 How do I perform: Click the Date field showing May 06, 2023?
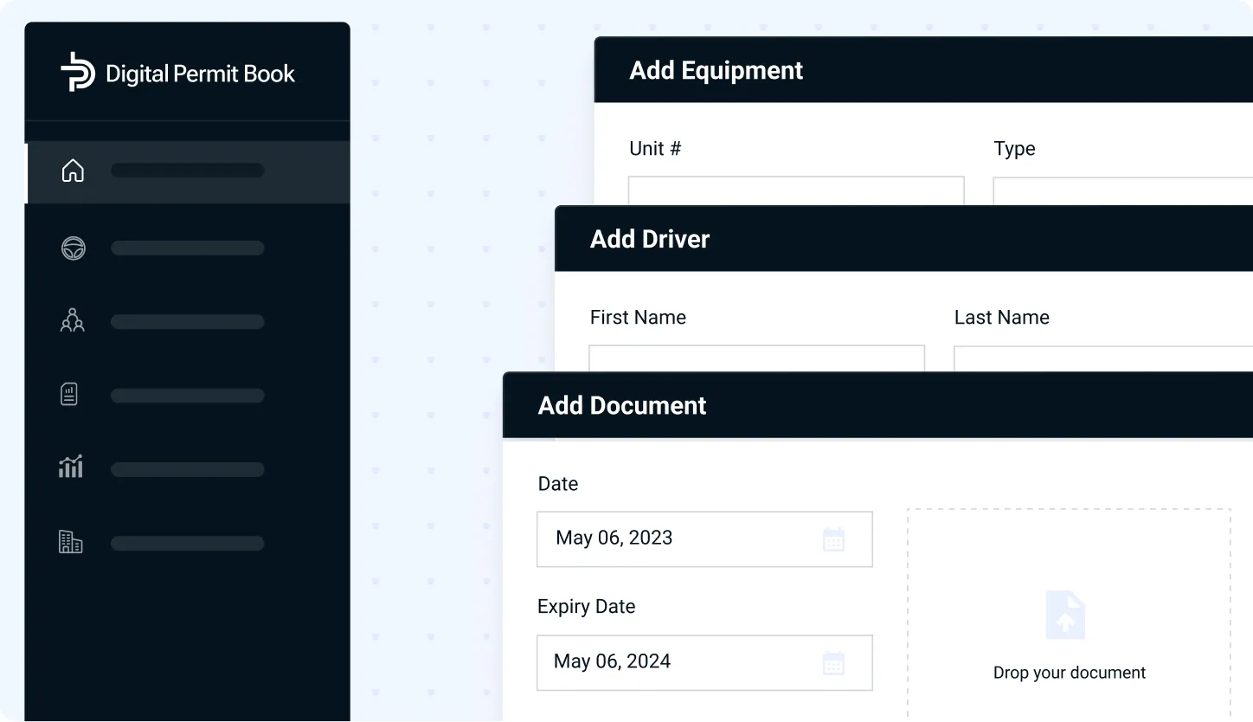tap(704, 539)
